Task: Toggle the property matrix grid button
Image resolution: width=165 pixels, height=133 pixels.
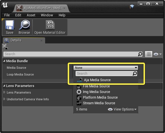Action: pyautogui.click(x=148, y=54)
